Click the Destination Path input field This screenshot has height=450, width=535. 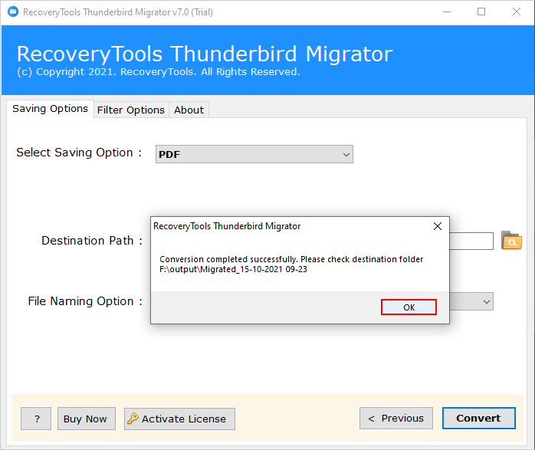471,241
